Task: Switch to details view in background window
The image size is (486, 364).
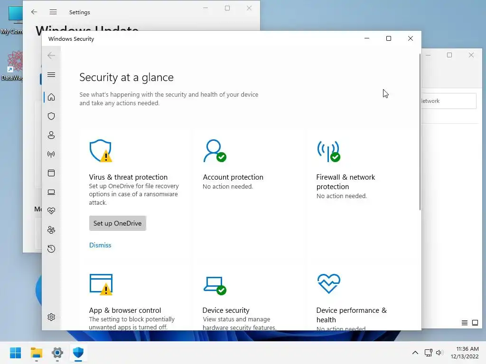Action: click(464, 323)
